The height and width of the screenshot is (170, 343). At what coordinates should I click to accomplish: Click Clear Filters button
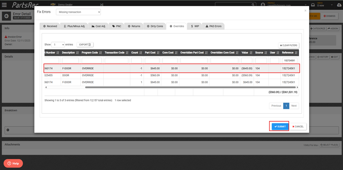(x=288, y=45)
